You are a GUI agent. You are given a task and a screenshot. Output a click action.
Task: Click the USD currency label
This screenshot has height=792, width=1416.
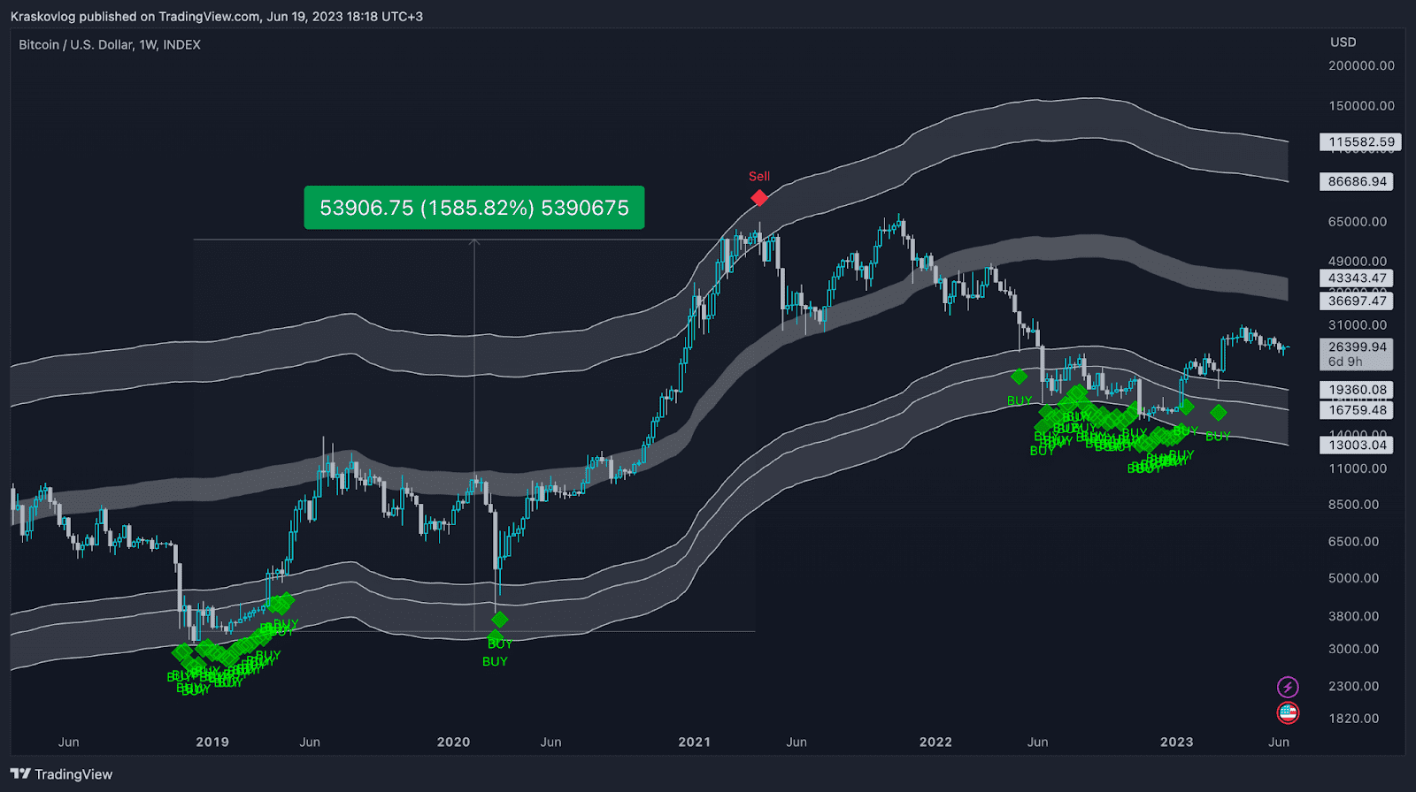click(x=1343, y=42)
